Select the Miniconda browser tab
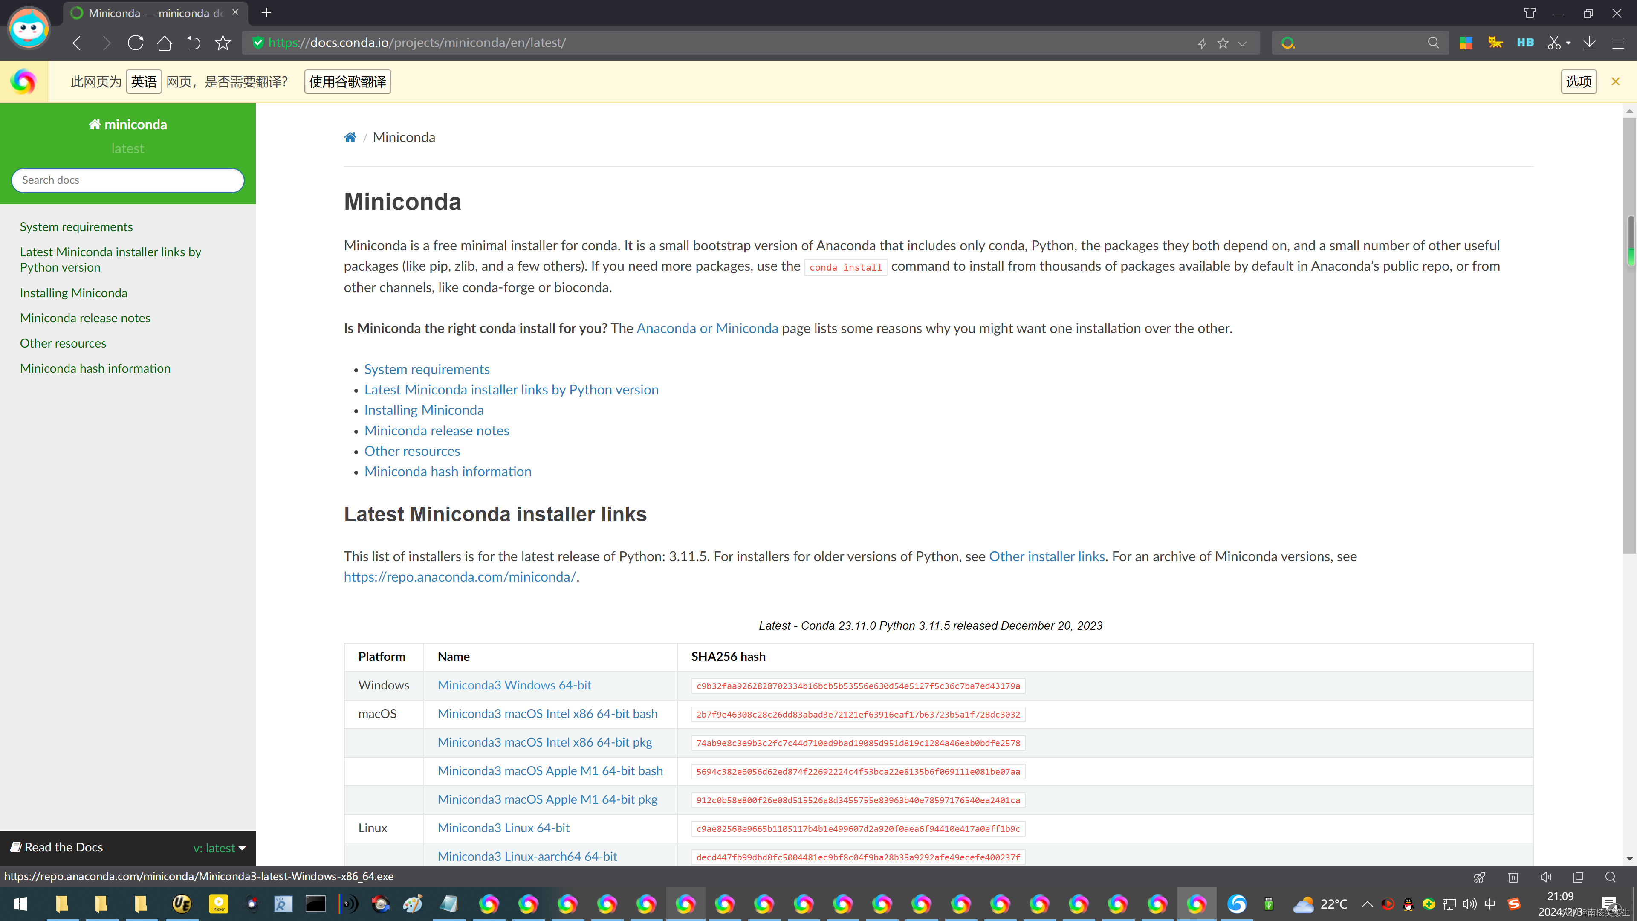The image size is (1637, 921). [x=155, y=13]
